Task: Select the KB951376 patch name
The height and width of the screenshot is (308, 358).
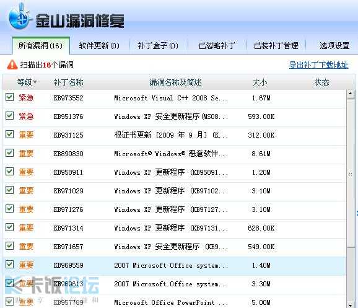Action: (68, 117)
